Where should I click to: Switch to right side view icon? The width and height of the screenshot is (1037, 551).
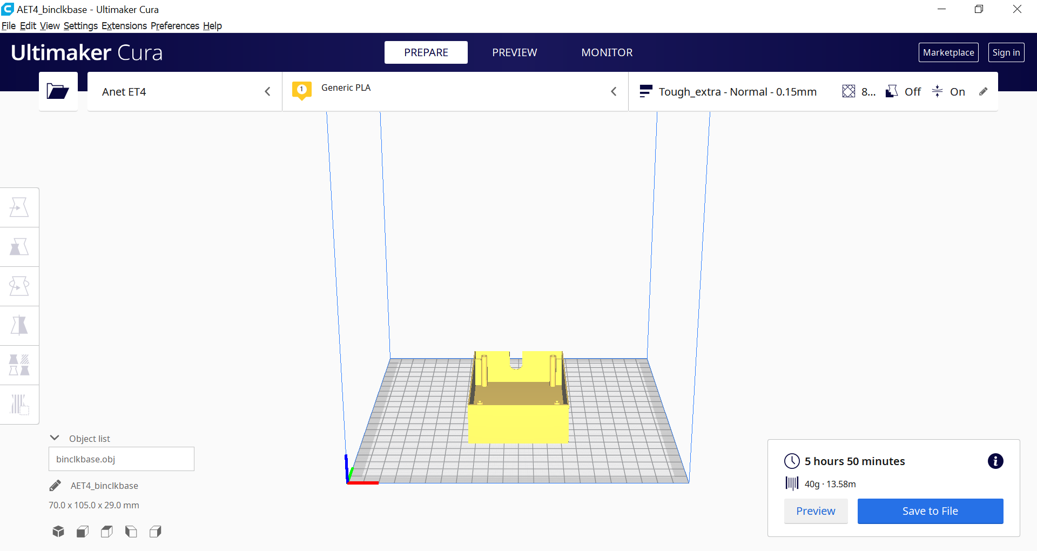click(x=156, y=532)
